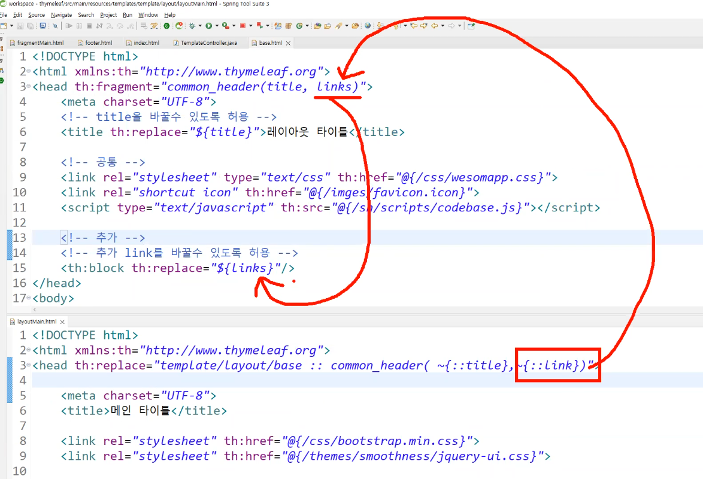Open the Back history dropdown arrow
This screenshot has height=479, width=703.
pyautogui.click(x=443, y=26)
